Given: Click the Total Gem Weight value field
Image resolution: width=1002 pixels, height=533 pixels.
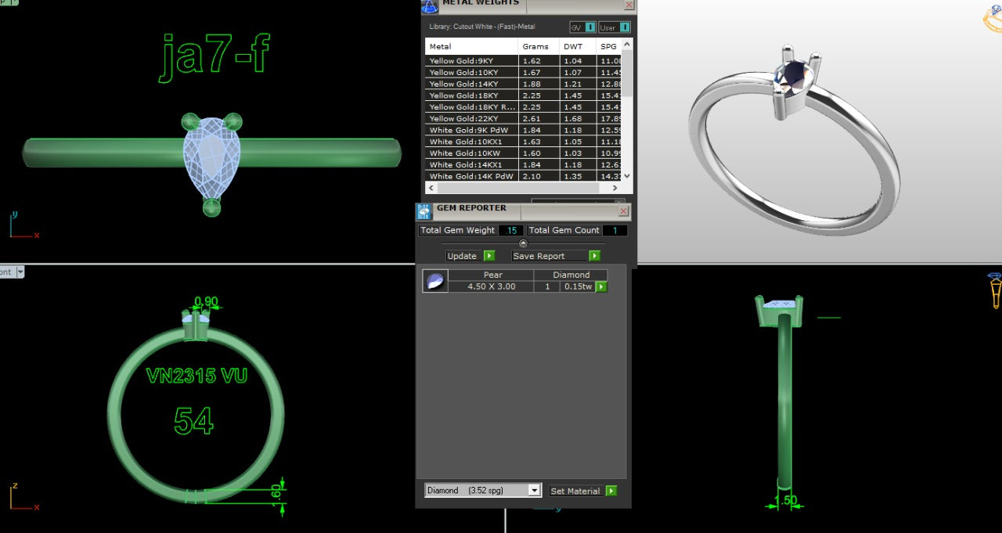Looking at the screenshot, I should point(511,230).
